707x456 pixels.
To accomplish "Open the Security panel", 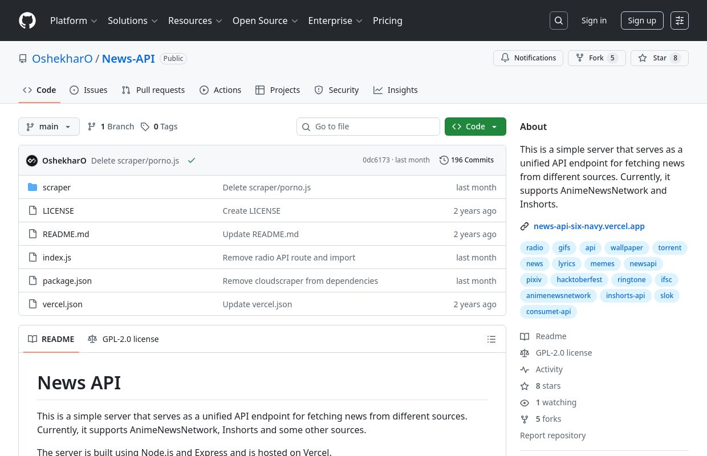I will tap(336, 90).
